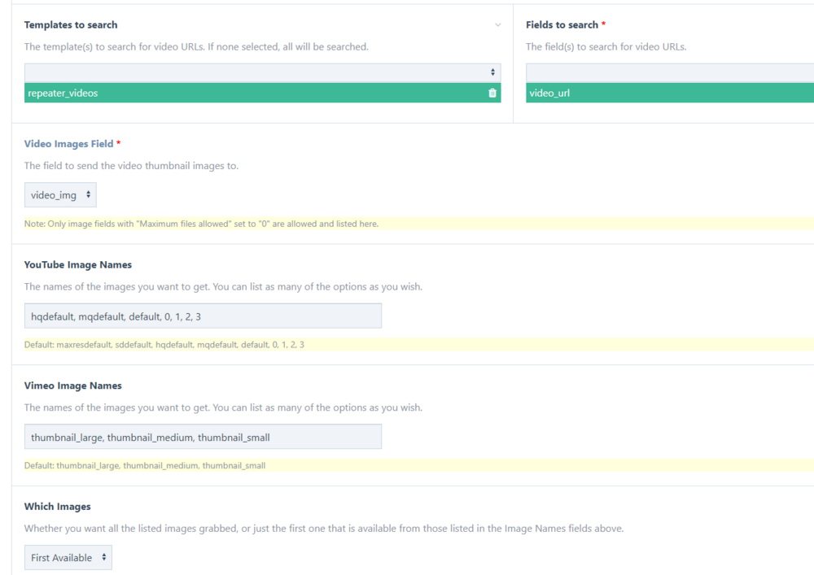The height and width of the screenshot is (575, 814).
Task: Delete repeater_videos template using trash icon
Action: (492, 94)
